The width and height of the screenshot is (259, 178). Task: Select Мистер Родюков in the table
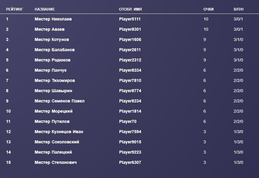52,60
